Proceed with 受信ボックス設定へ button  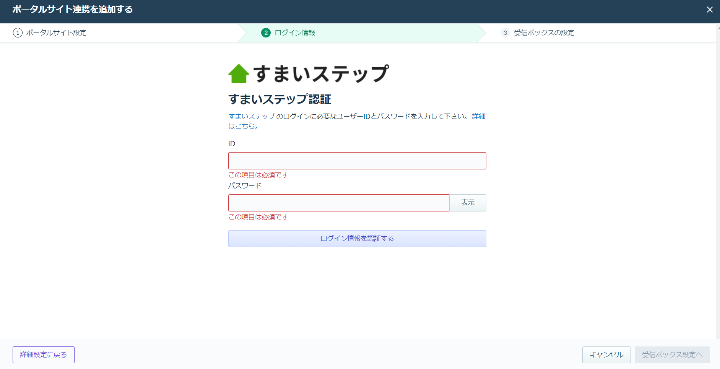[x=672, y=355]
